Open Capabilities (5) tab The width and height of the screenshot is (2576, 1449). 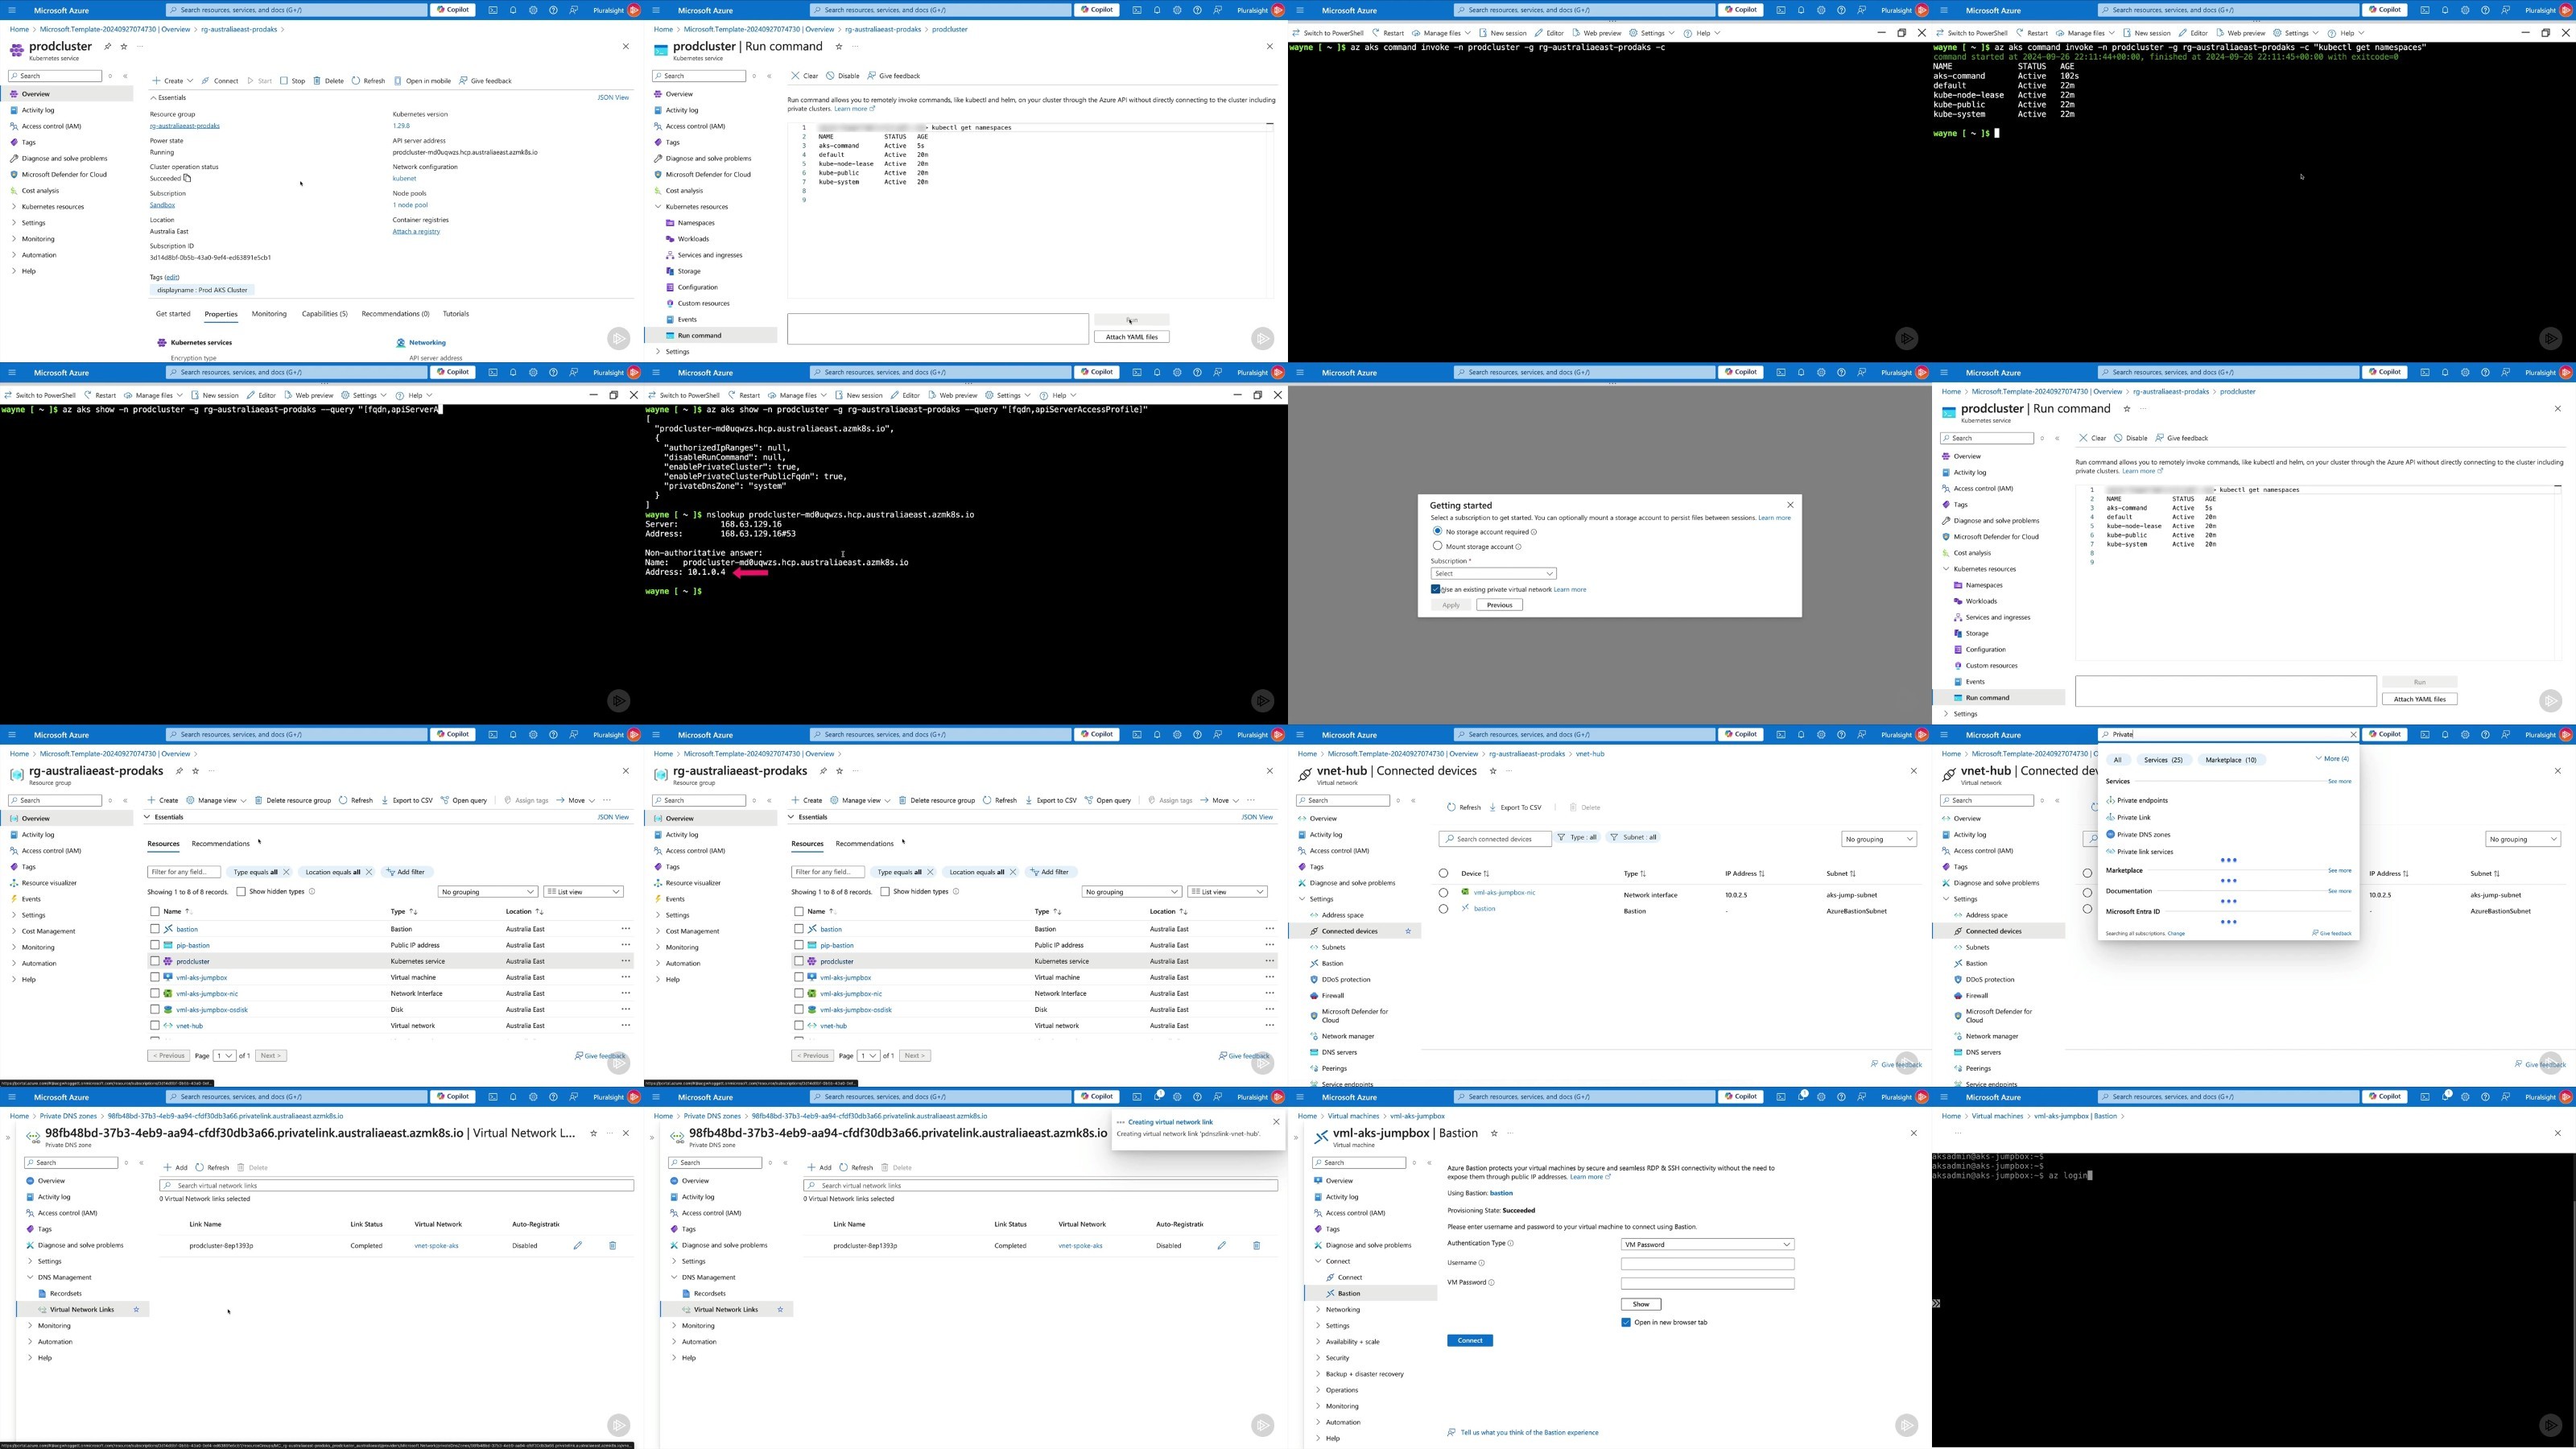pos(325,314)
